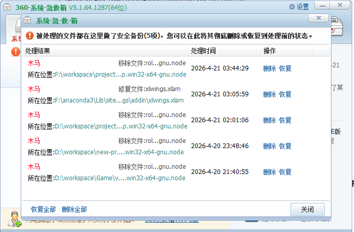354x232 pixels.
Task: Restore the file processed at 23:48:46
Action: (285, 146)
